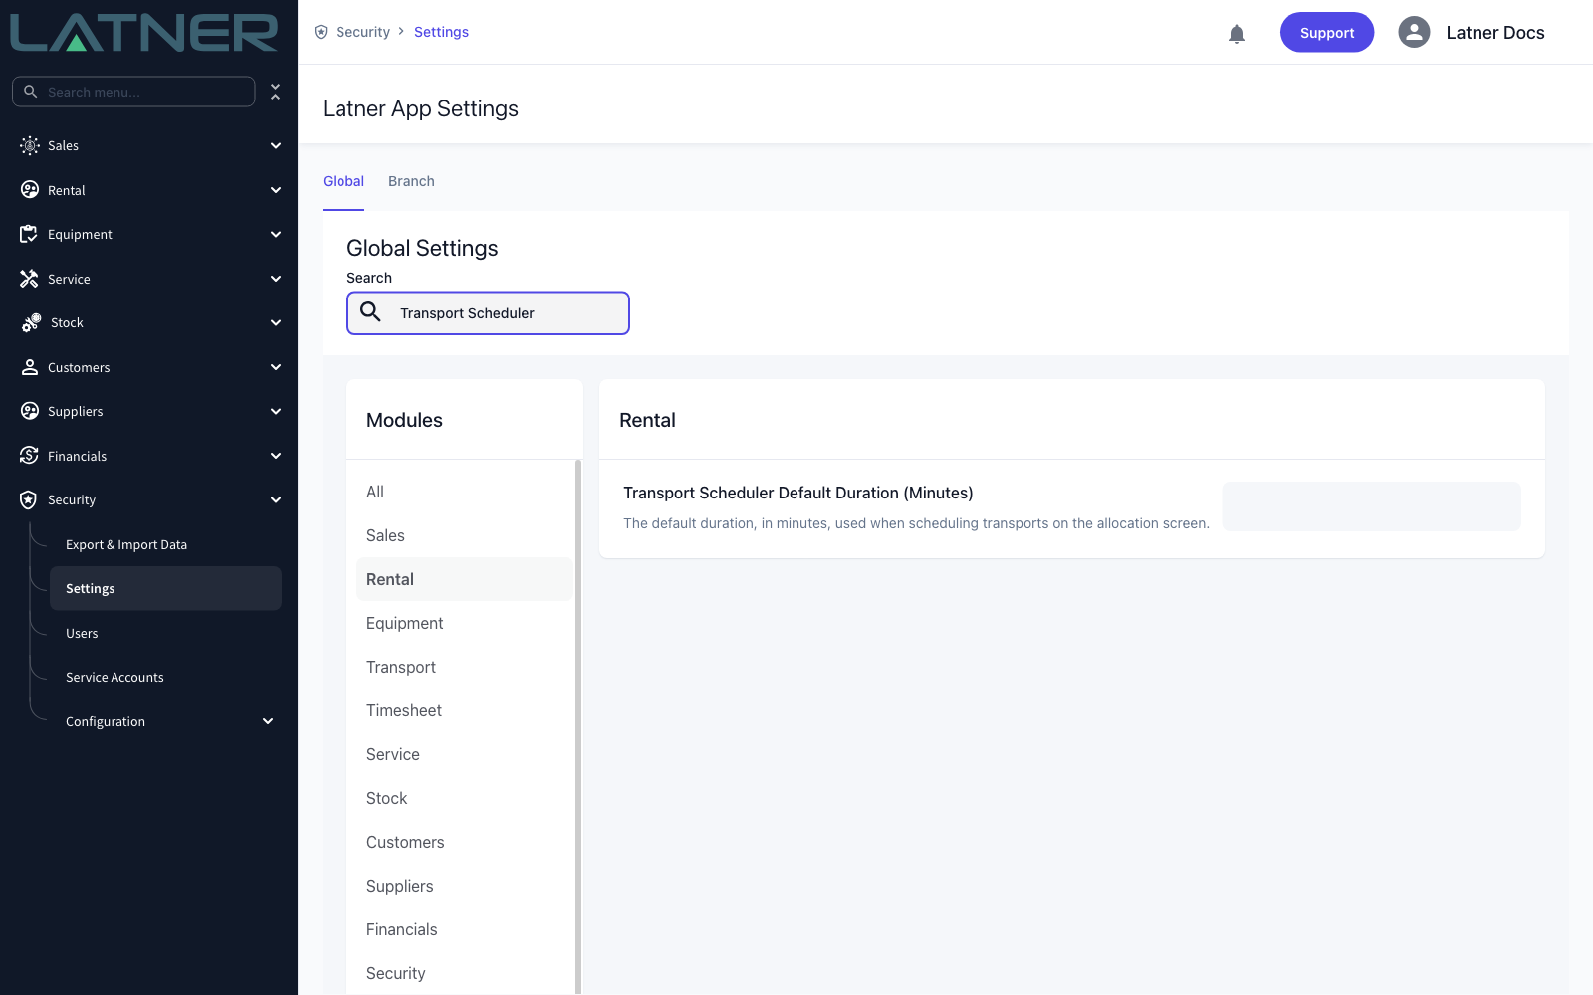Image resolution: width=1593 pixels, height=995 pixels.
Task: Click the Financials sidebar menu label
Action: (77, 456)
